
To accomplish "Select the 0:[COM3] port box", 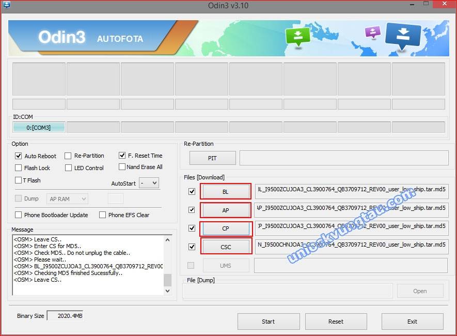I will click(39, 128).
